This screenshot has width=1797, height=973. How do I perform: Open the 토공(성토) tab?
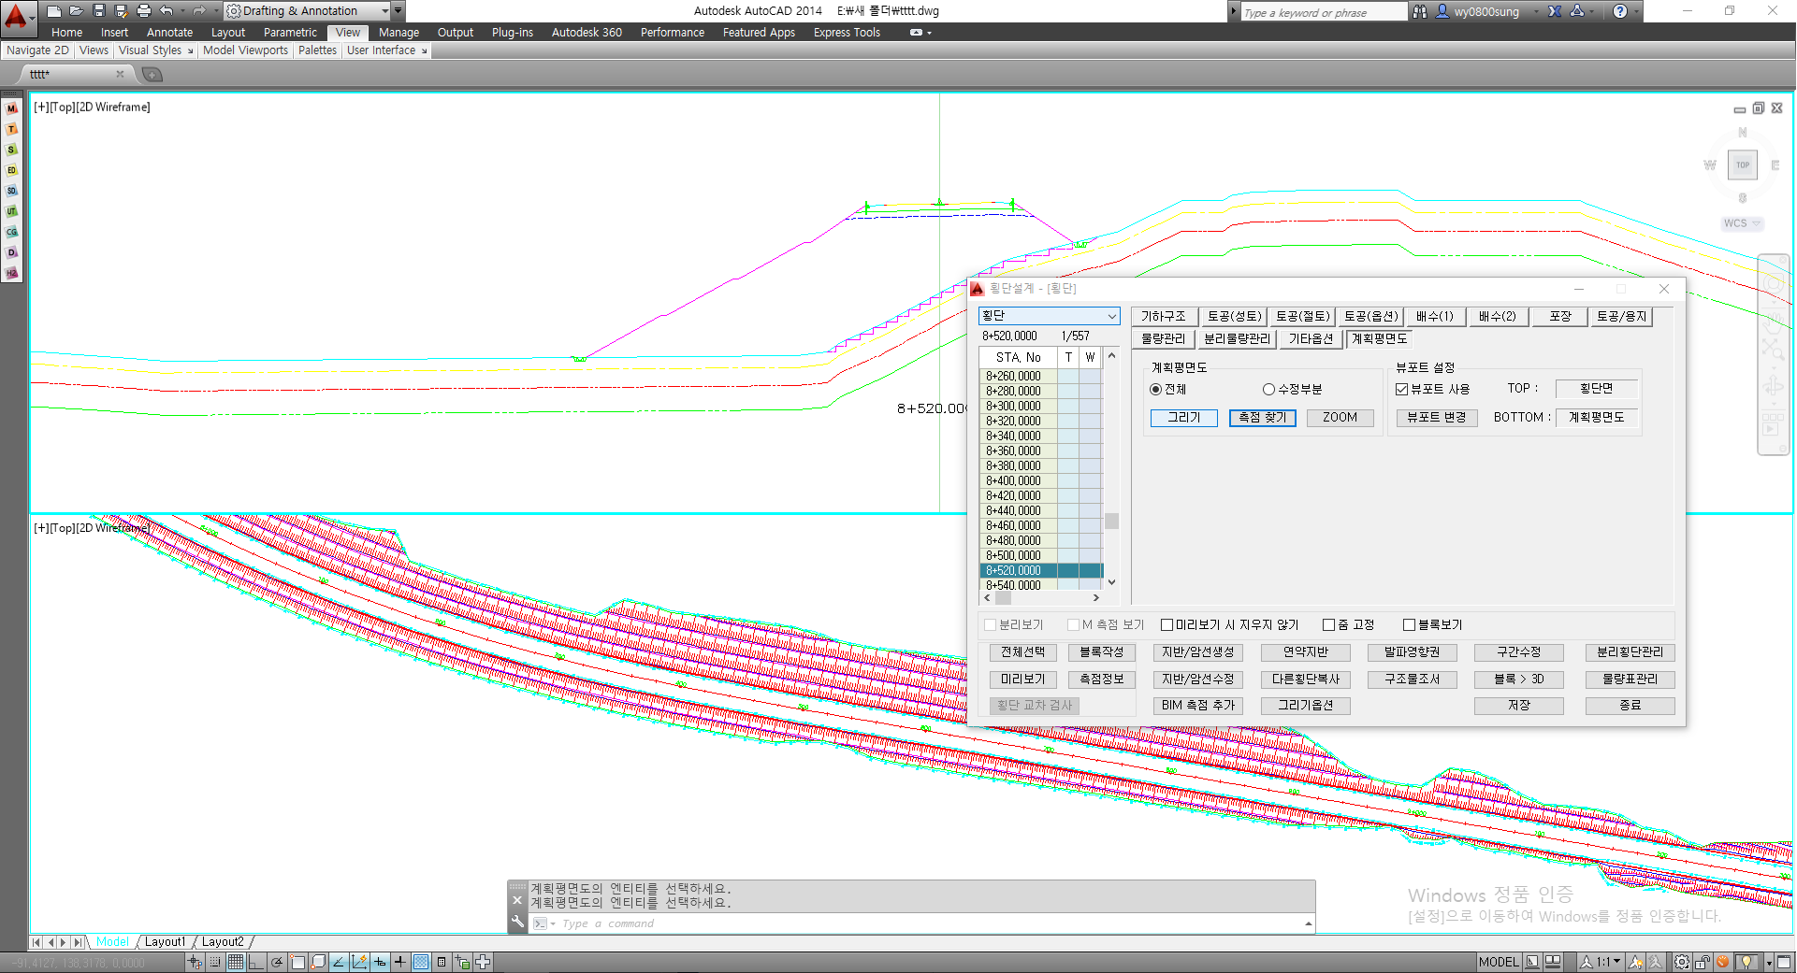tap(1234, 317)
